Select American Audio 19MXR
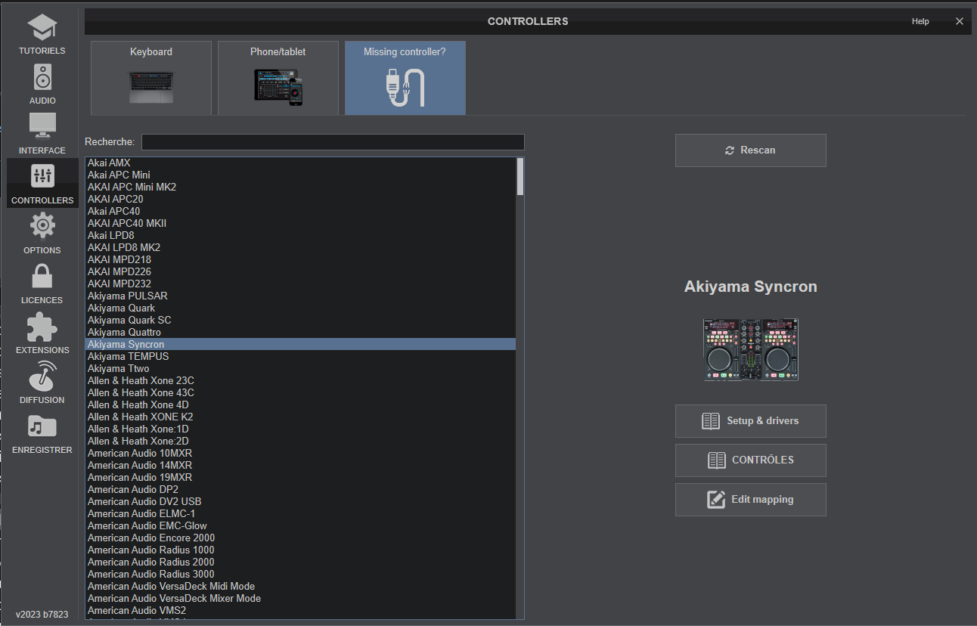This screenshot has width=977, height=626. (x=300, y=477)
